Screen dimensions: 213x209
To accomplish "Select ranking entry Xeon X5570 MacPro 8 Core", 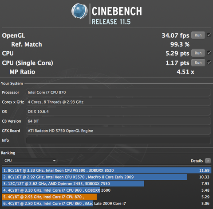I will click(x=106, y=177).
